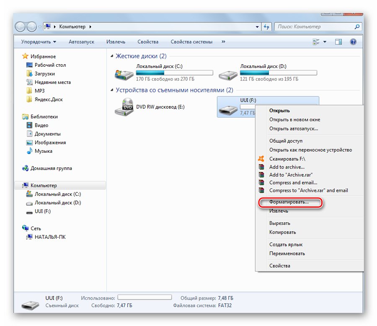
Task: Select Compress to "Archive.rar" and email
Action: pos(308,190)
